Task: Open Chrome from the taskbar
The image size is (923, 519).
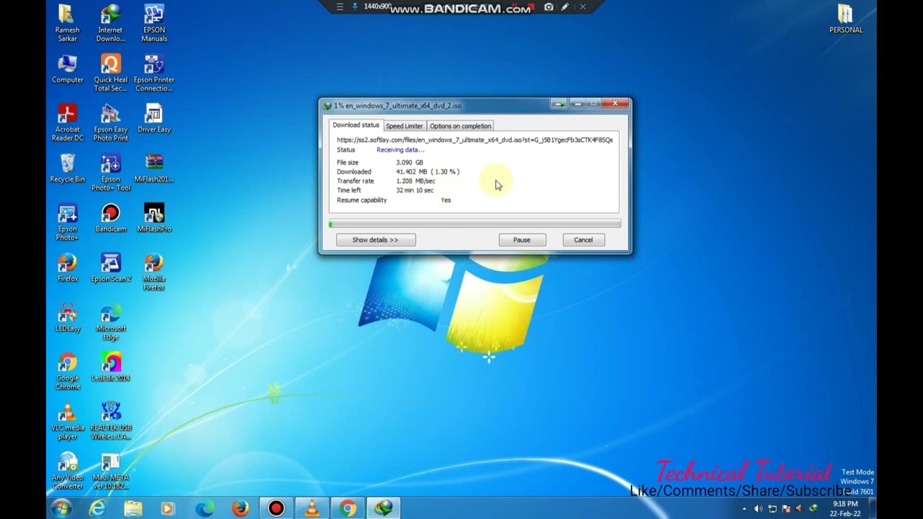Action: click(348, 508)
